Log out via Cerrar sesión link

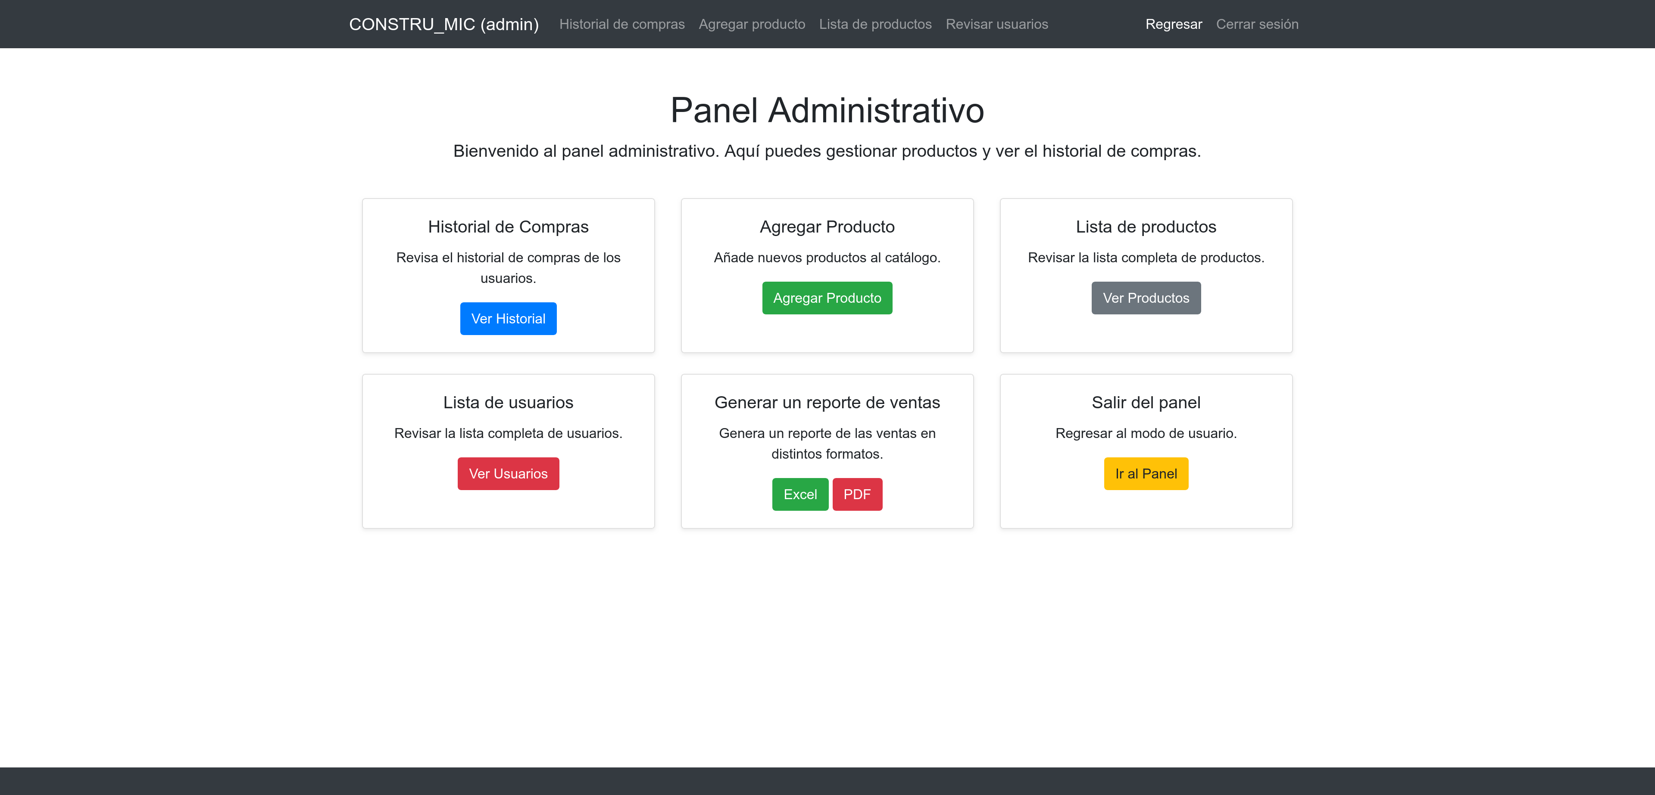[x=1257, y=25]
